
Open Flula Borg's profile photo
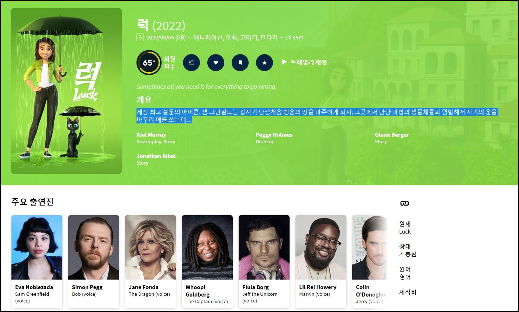[264, 247]
